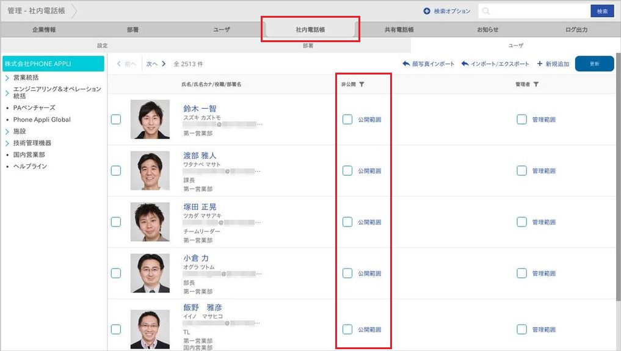Click the インポート/エクスポート arrow icon

tap(465, 64)
